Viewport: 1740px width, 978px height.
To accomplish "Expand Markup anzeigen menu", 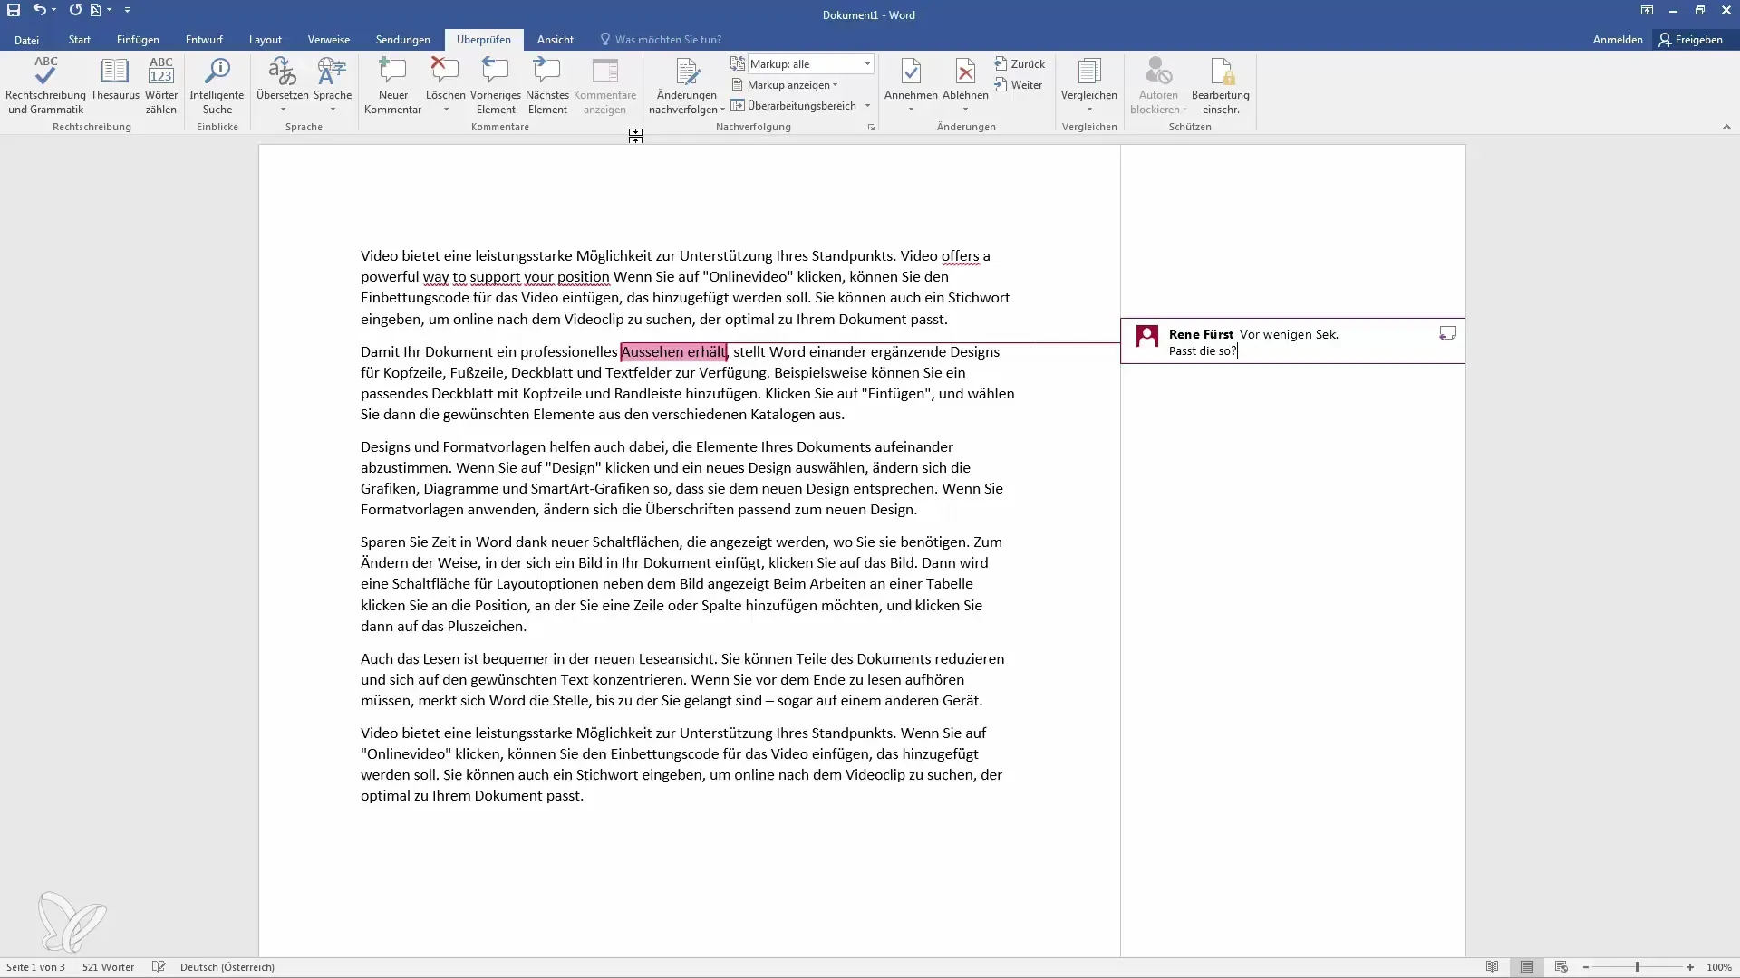I will 784,85.
